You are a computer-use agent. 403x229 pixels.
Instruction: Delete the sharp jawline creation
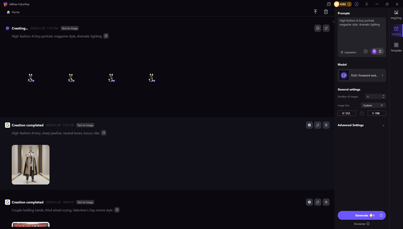326,125
